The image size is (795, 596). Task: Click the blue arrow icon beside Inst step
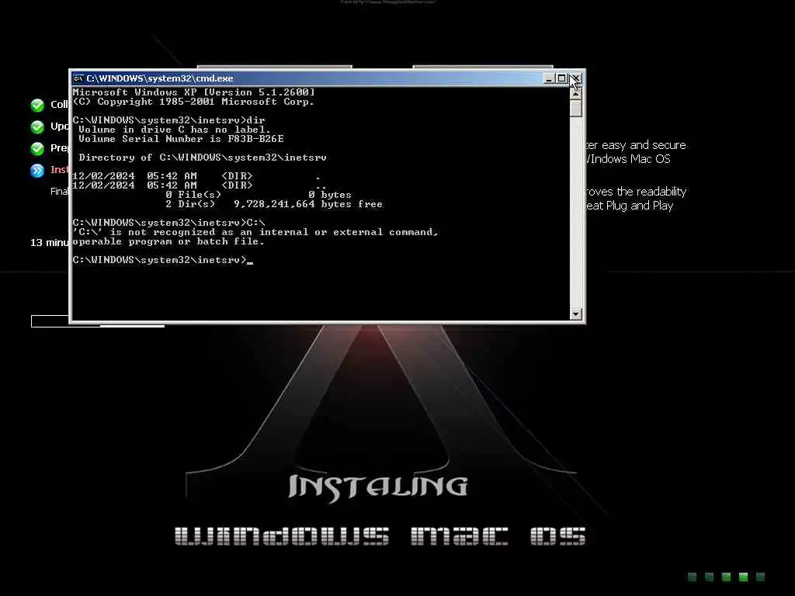(37, 170)
